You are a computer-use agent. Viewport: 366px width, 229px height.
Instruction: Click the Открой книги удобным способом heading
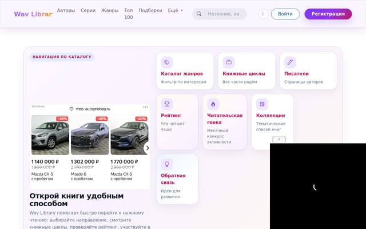(x=77, y=200)
